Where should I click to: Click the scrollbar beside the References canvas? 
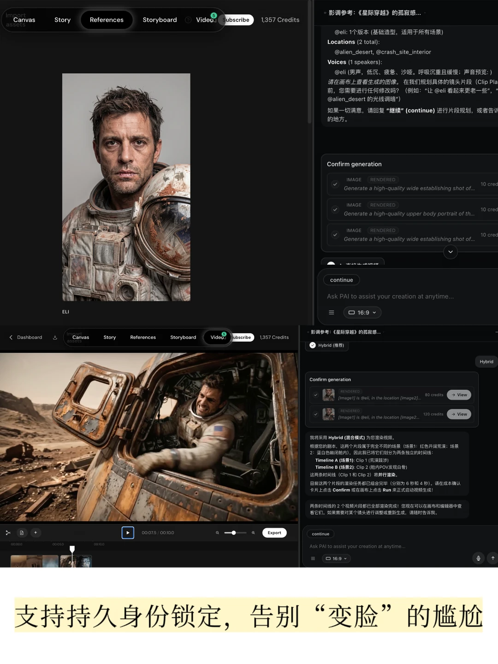(309, 62)
